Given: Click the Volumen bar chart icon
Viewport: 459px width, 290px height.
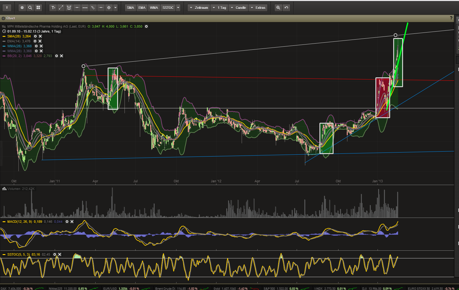Looking at the screenshot, I should (4, 189).
